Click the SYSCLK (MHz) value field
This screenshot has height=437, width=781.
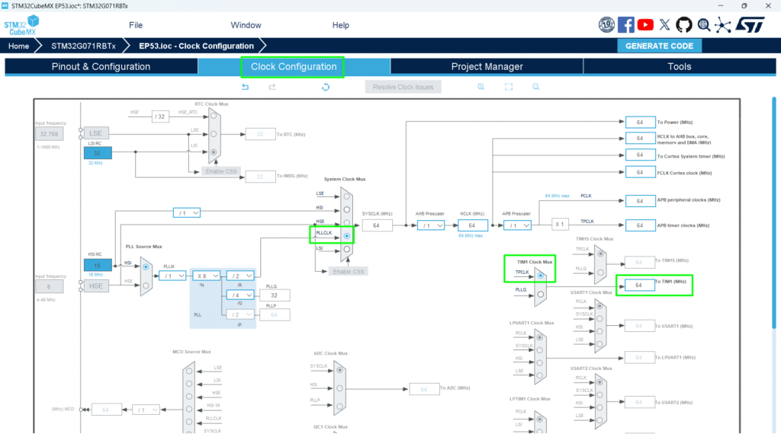coord(377,225)
